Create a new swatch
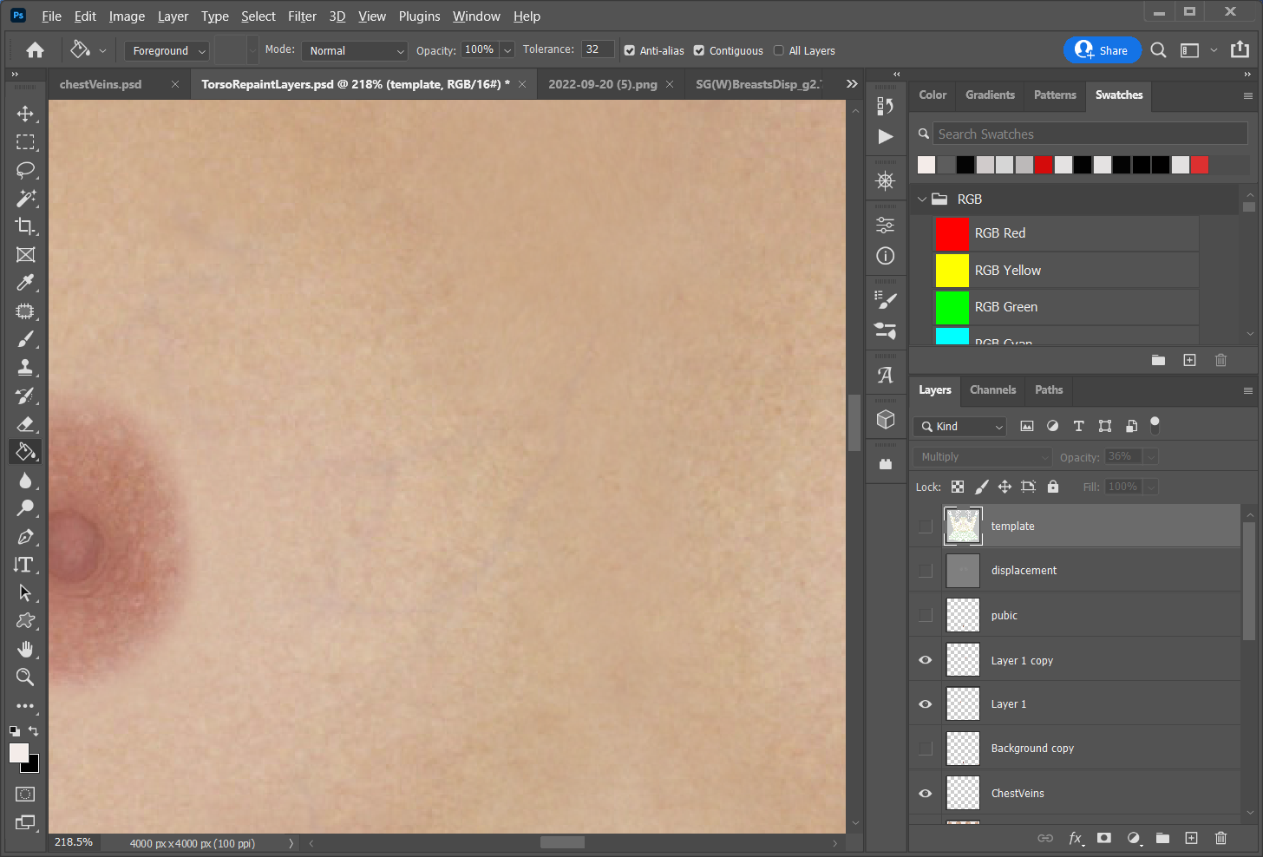This screenshot has height=857, width=1263. [1189, 360]
